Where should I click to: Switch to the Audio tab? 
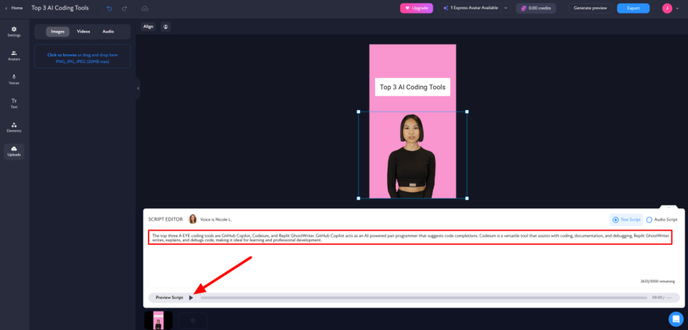(108, 32)
